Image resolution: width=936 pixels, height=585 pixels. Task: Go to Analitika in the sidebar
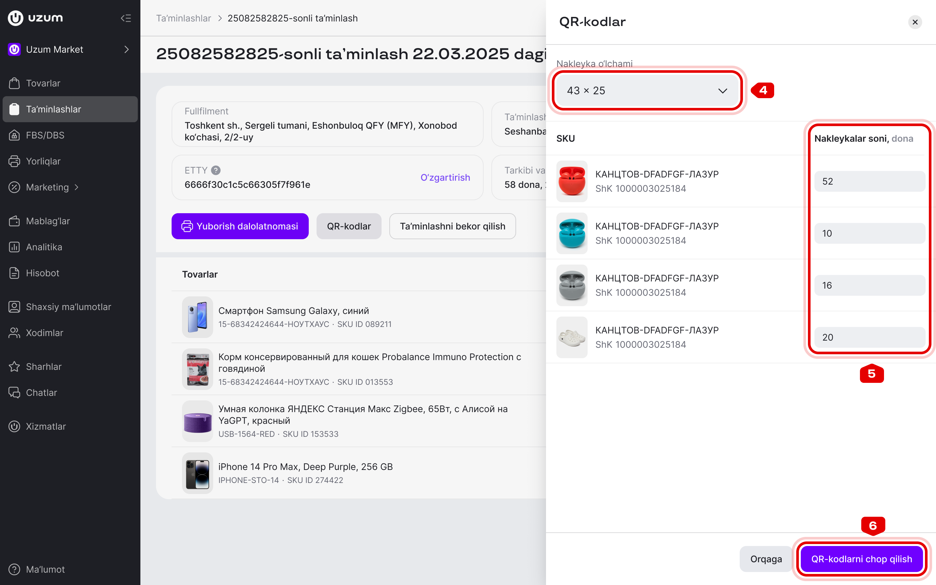[x=70, y=247]
